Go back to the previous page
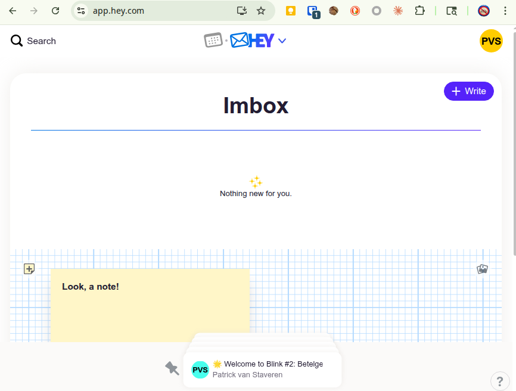This screenshot has width=516, height=391. [x=13, y=11]
